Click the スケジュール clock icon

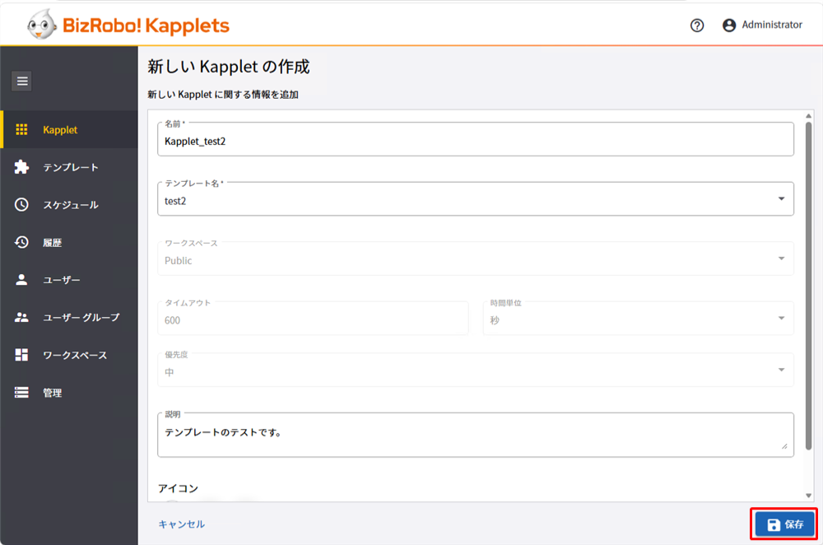point(21,205)
